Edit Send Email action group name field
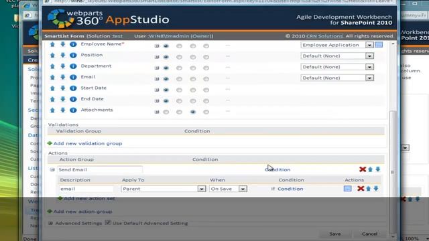The height and width of the screenshot is (241, 429). point(100,169)
